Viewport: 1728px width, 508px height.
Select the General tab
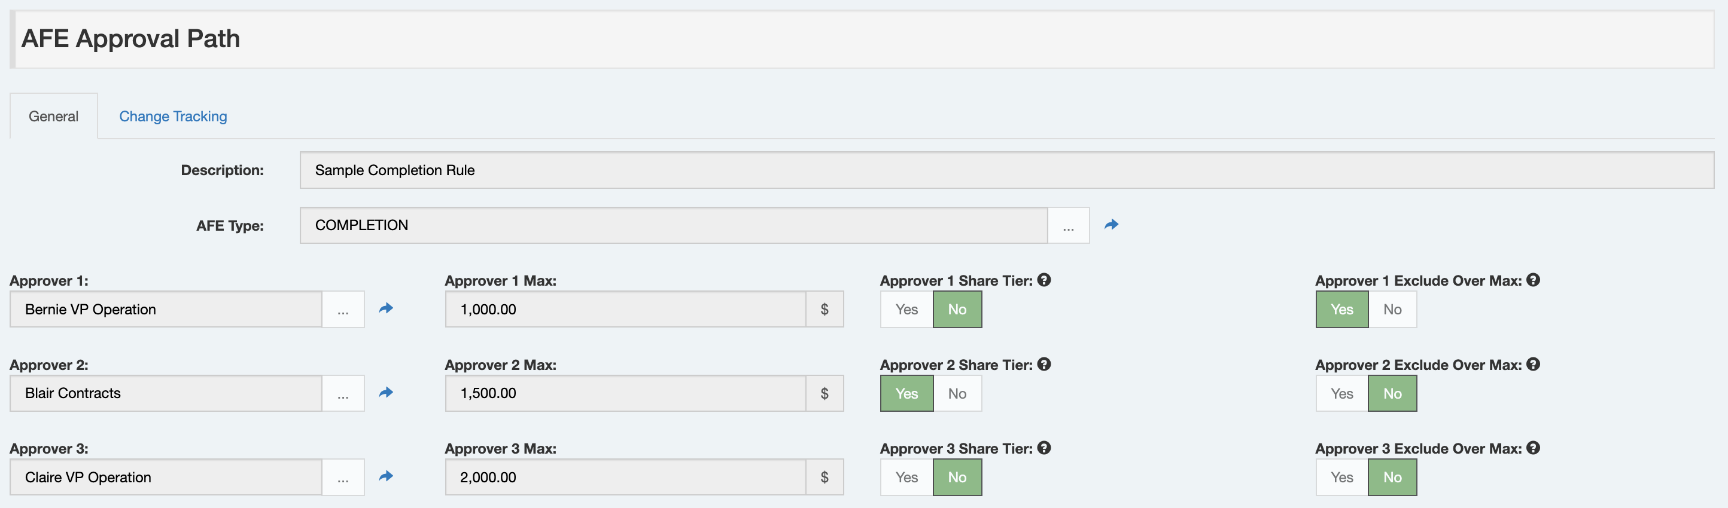pos(54,117)
